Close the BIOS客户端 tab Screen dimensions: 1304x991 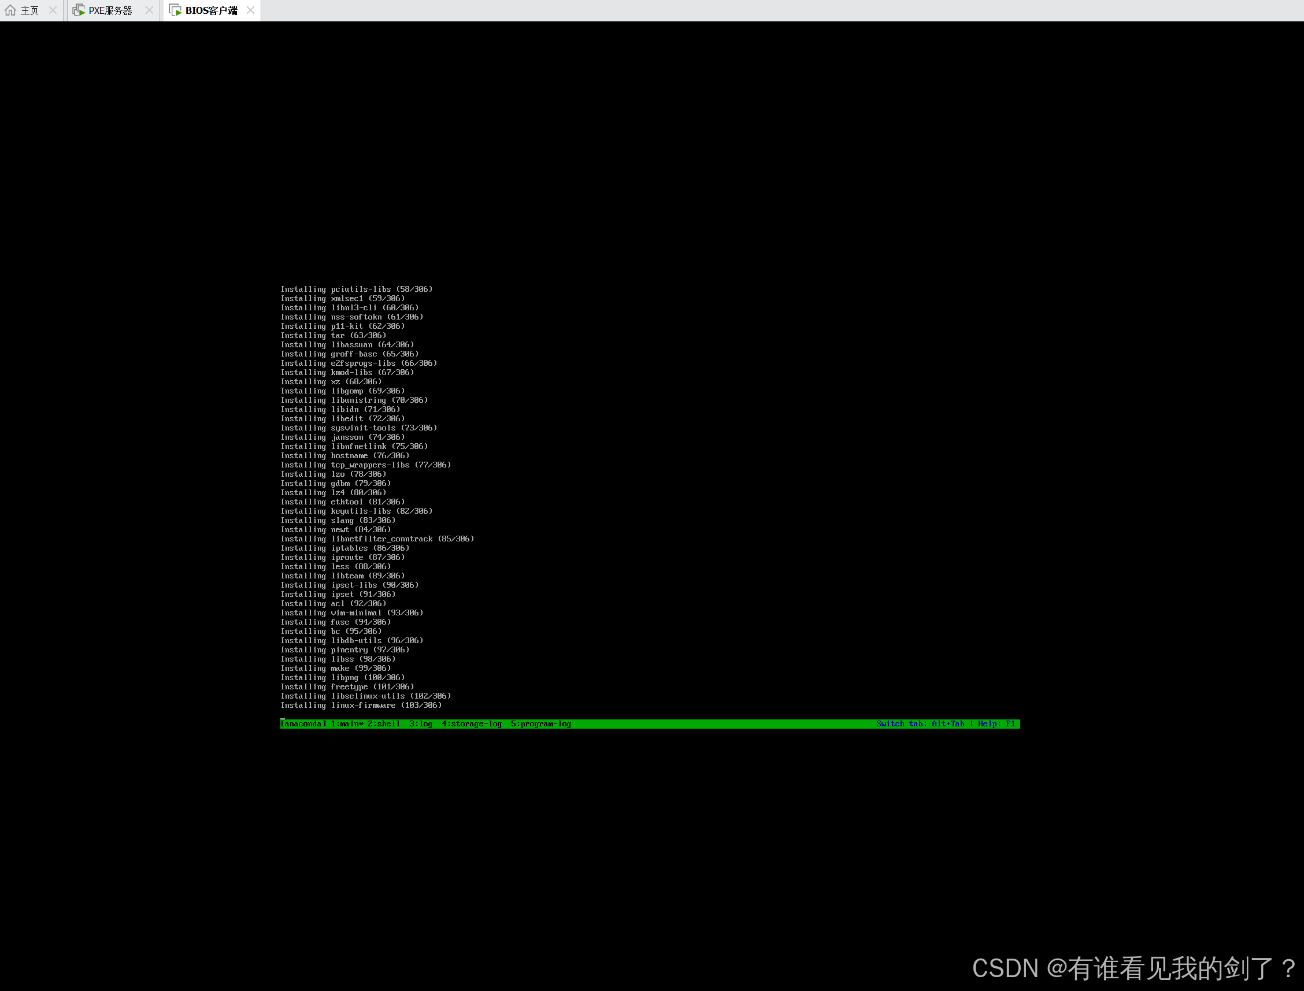(251, 10)
